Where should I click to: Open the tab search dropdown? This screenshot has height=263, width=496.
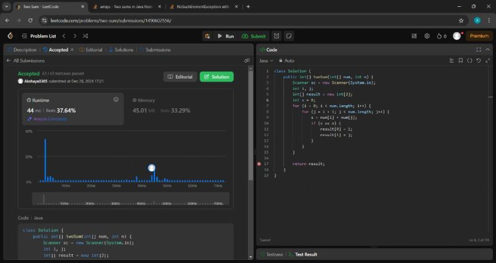(x=6, y=7)
